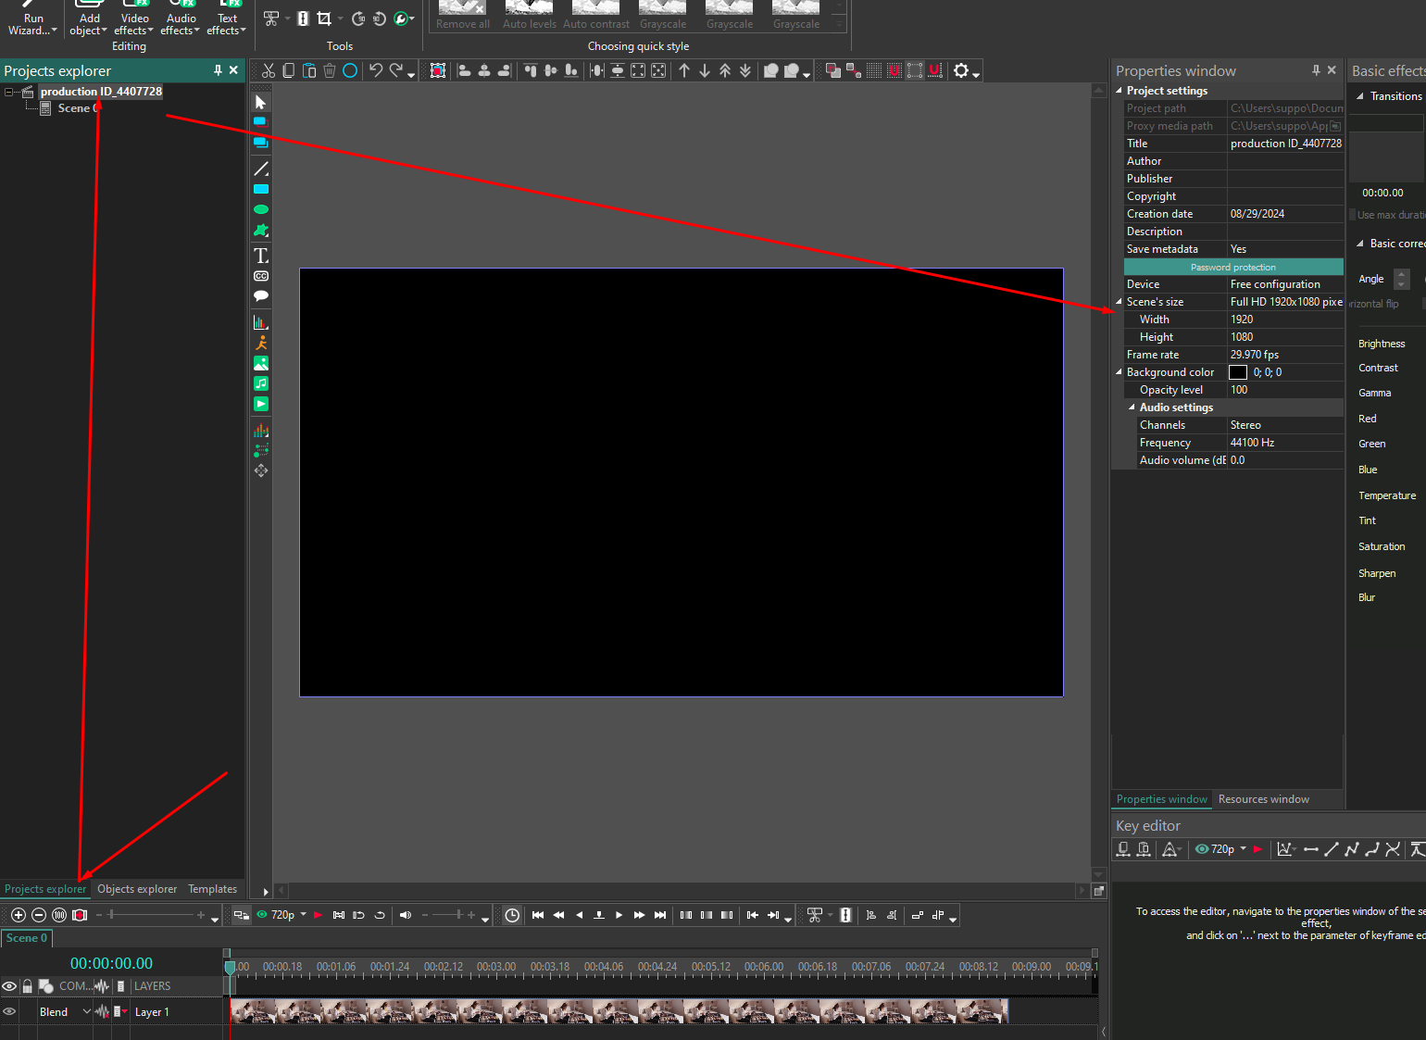Select the Add audio music note tool
Viewport: 1426px width, 1040px height.
[x=261, y=383]
